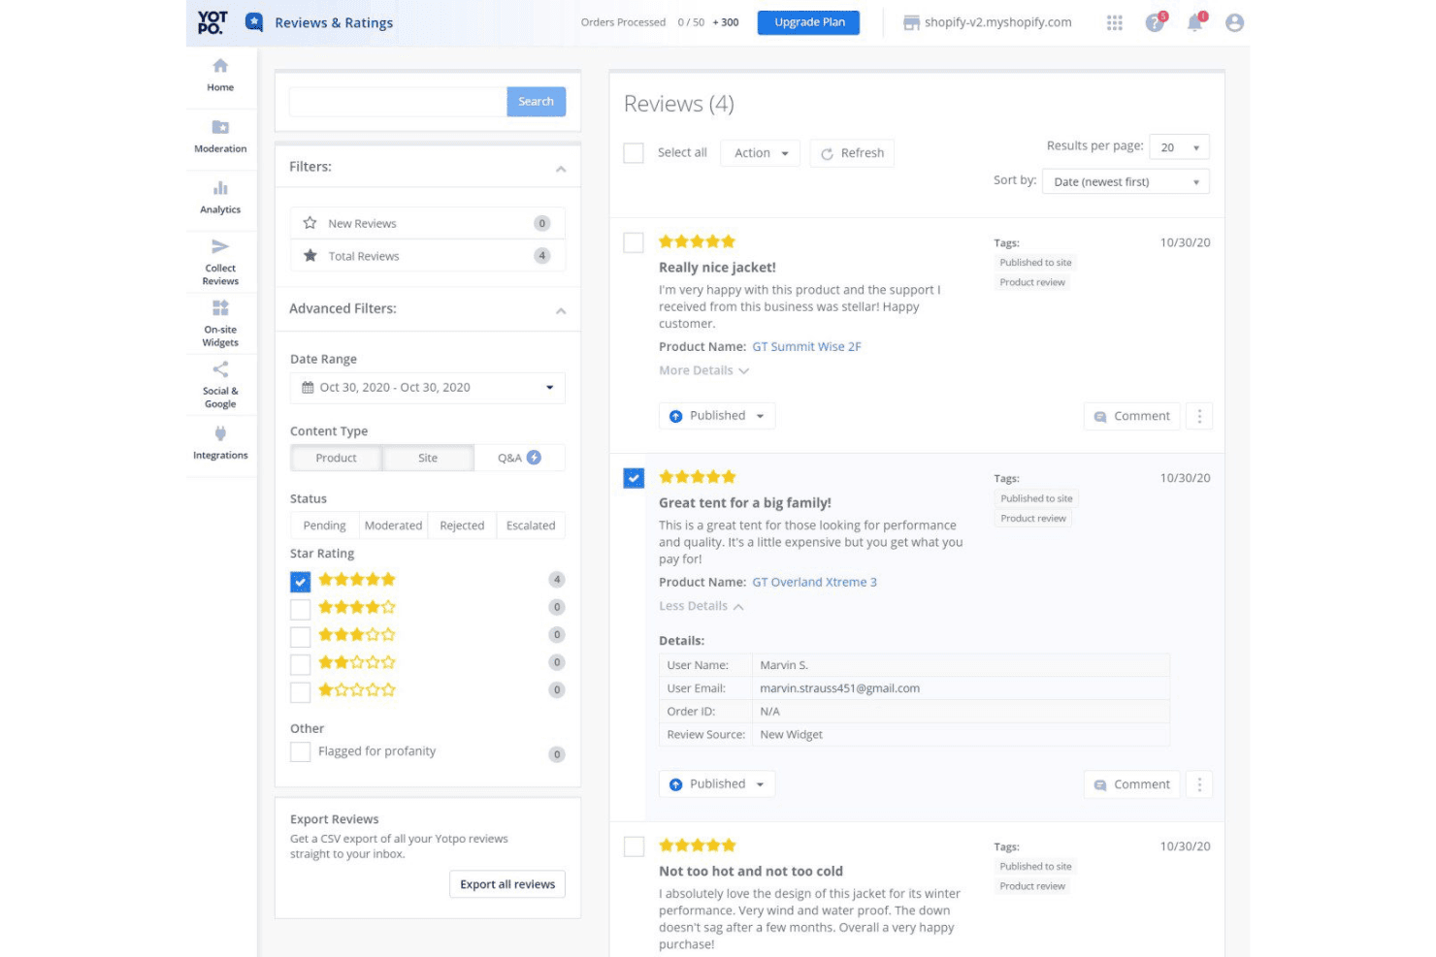Expand More Details on jacket review

tap(703, 370)
